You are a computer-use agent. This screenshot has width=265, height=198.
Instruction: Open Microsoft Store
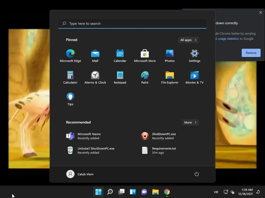pyautogui.click(x=145, y=56)
